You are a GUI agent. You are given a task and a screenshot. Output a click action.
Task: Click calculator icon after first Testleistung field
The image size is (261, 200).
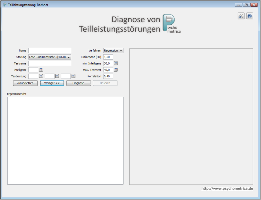tap(41, 76)
